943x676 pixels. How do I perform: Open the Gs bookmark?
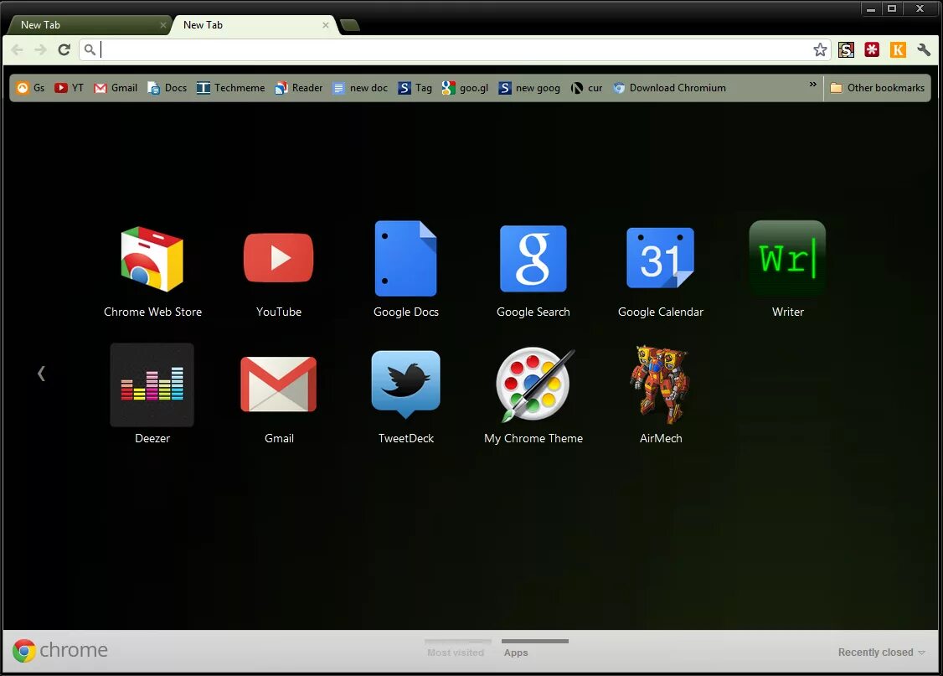30,88
